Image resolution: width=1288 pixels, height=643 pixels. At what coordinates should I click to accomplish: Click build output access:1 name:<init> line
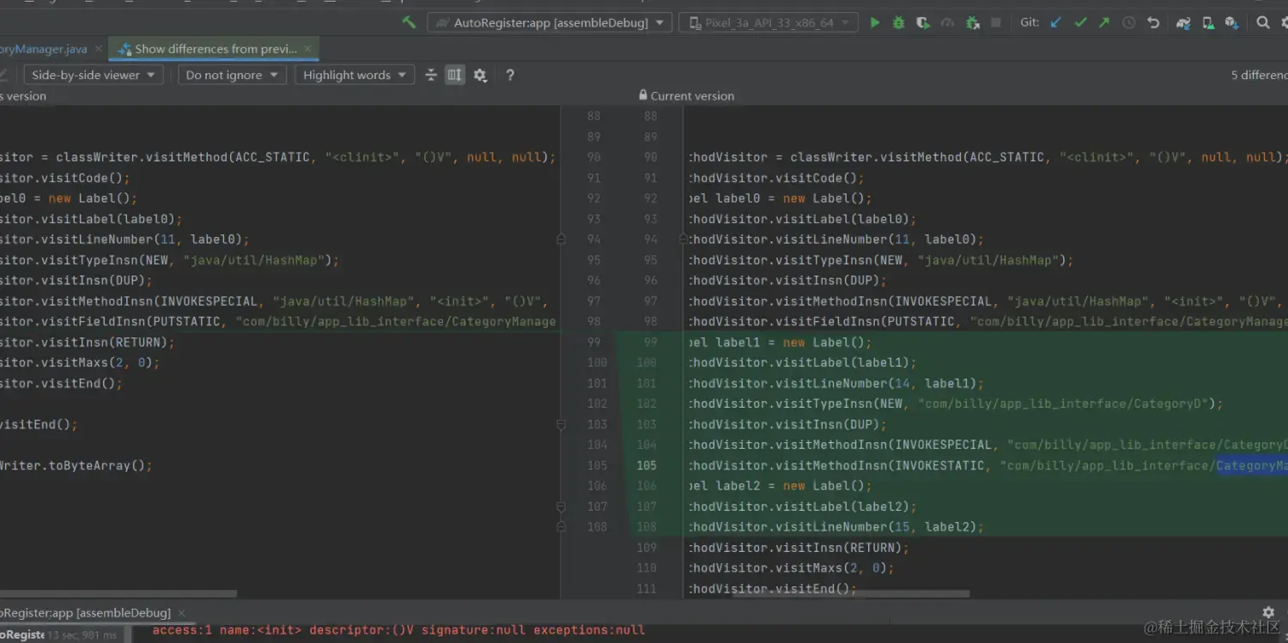pyautogui.click(x=398, y=630)
